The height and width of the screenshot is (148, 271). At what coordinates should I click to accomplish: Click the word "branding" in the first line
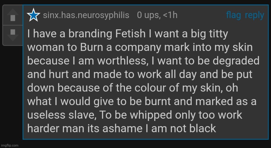(91, 34)
